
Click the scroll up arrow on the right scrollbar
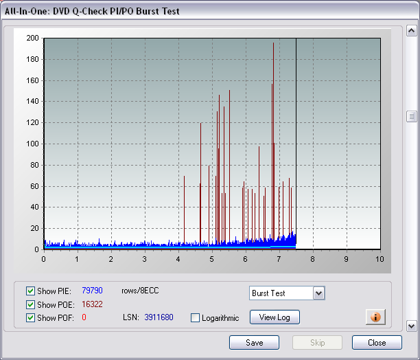point(412,31)
